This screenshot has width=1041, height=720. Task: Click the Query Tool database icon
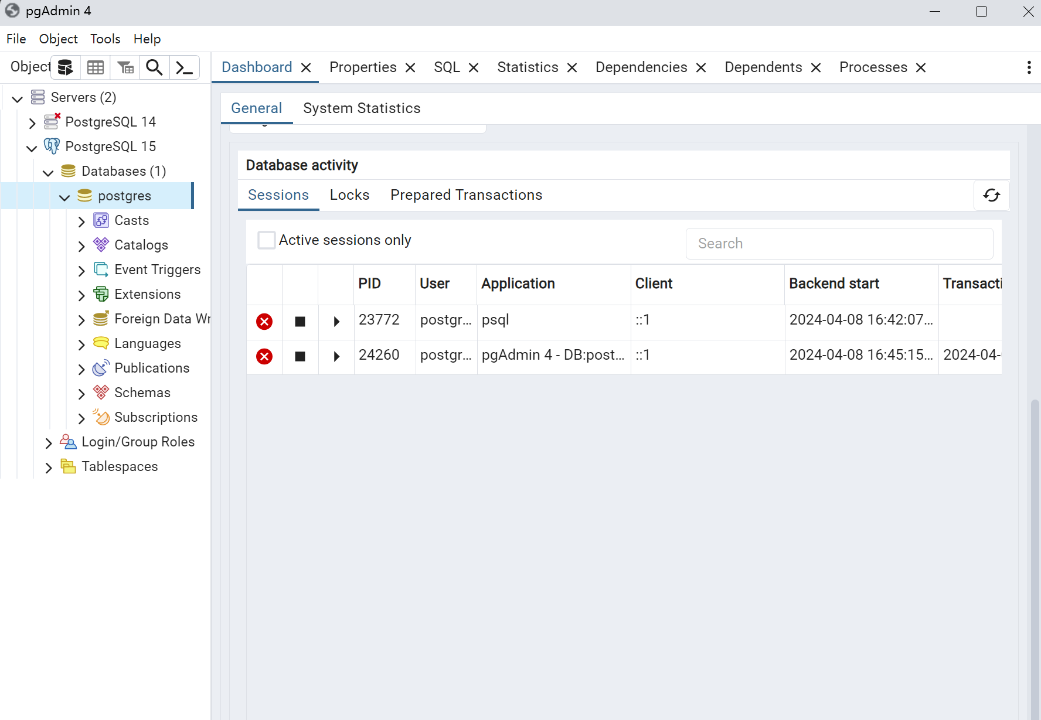tap(65, 67)
